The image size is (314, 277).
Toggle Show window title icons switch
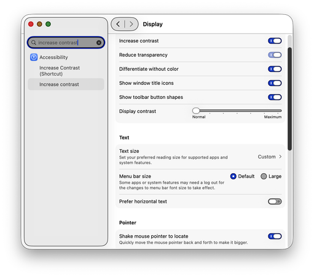(x=275, y=83)
